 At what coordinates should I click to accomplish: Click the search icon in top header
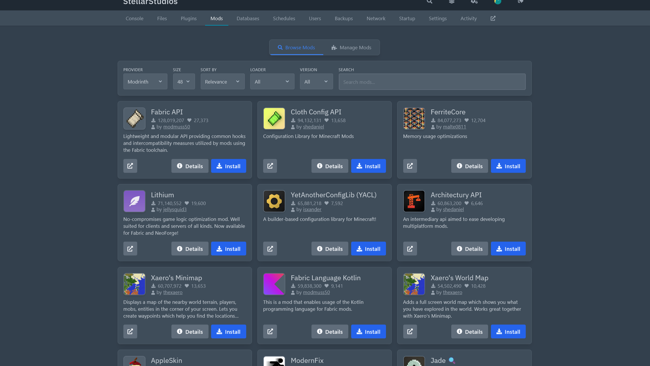tap(429, 2)
